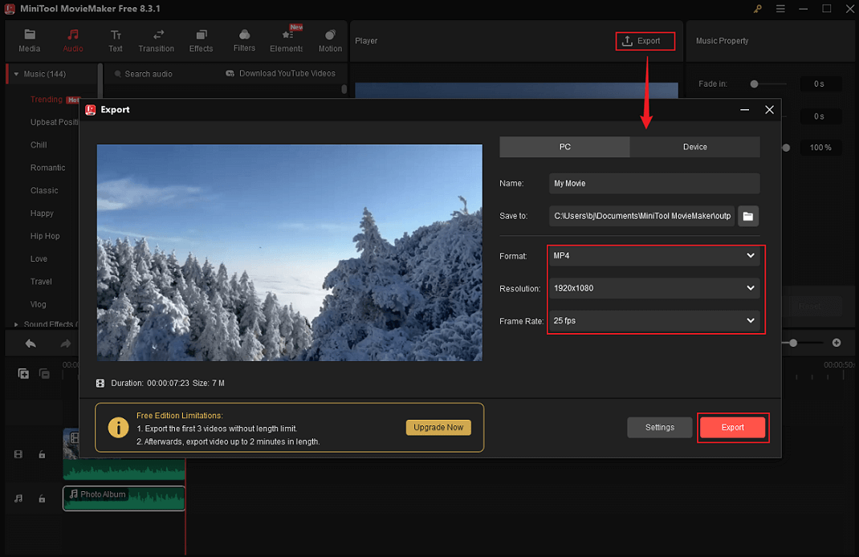The width and height of the screenshot is (859, 557).
Task: Open the Motion panel
Action: click(330, 40)
